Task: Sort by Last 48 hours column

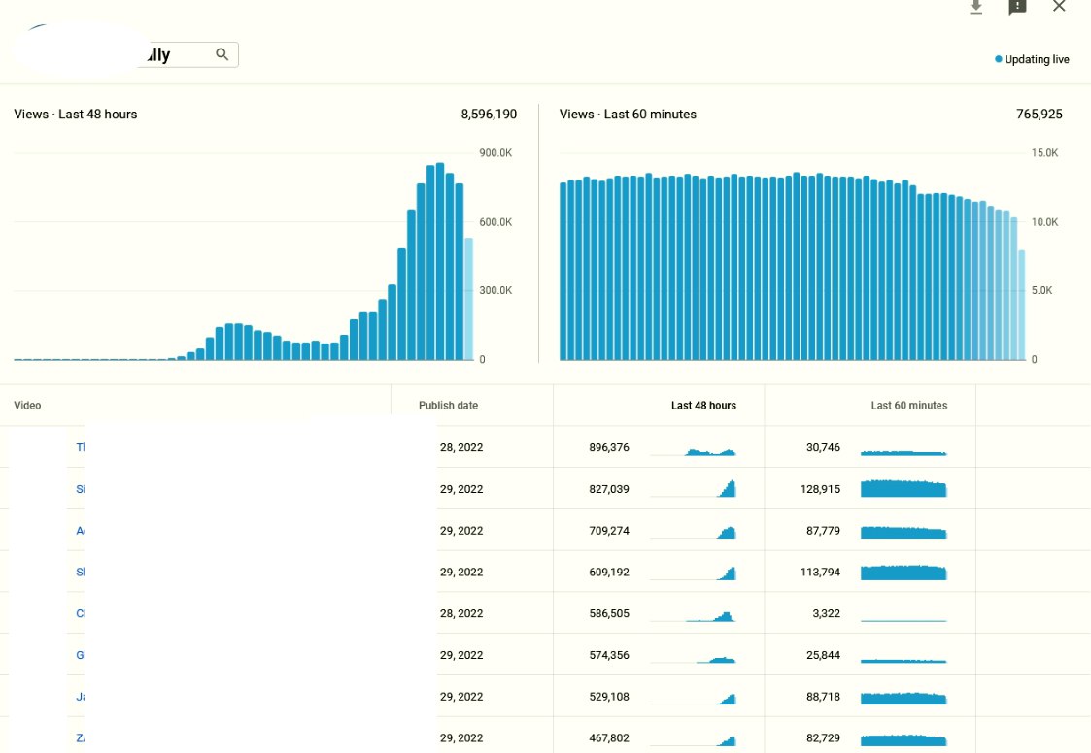Action: pyautogui.click(x=703, y=406)
